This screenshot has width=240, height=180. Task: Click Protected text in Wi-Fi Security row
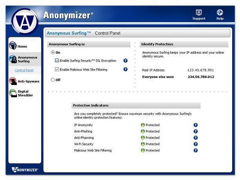[x=153, y=144]
